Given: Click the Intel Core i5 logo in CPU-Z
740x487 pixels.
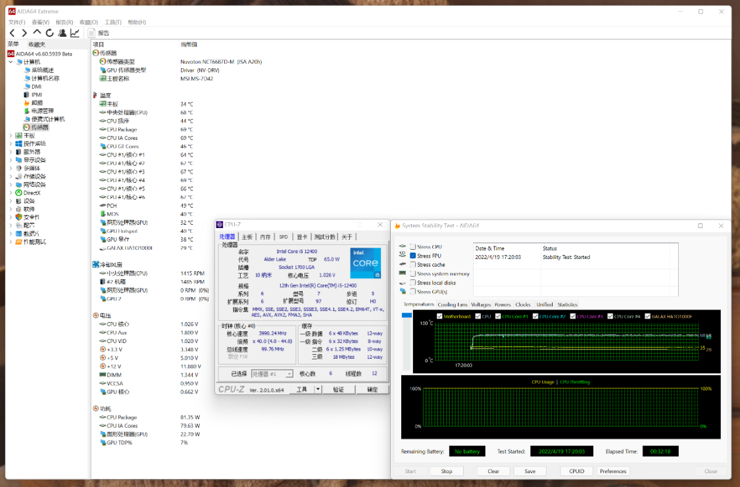Looking at the screenshot, I should click(365, 263).
